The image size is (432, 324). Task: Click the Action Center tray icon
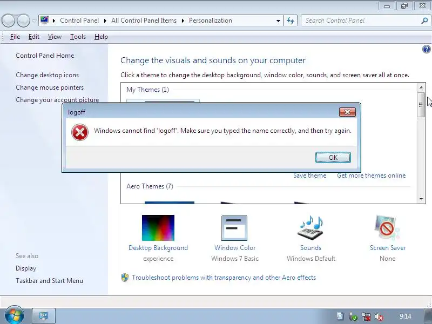click(340, 316)
